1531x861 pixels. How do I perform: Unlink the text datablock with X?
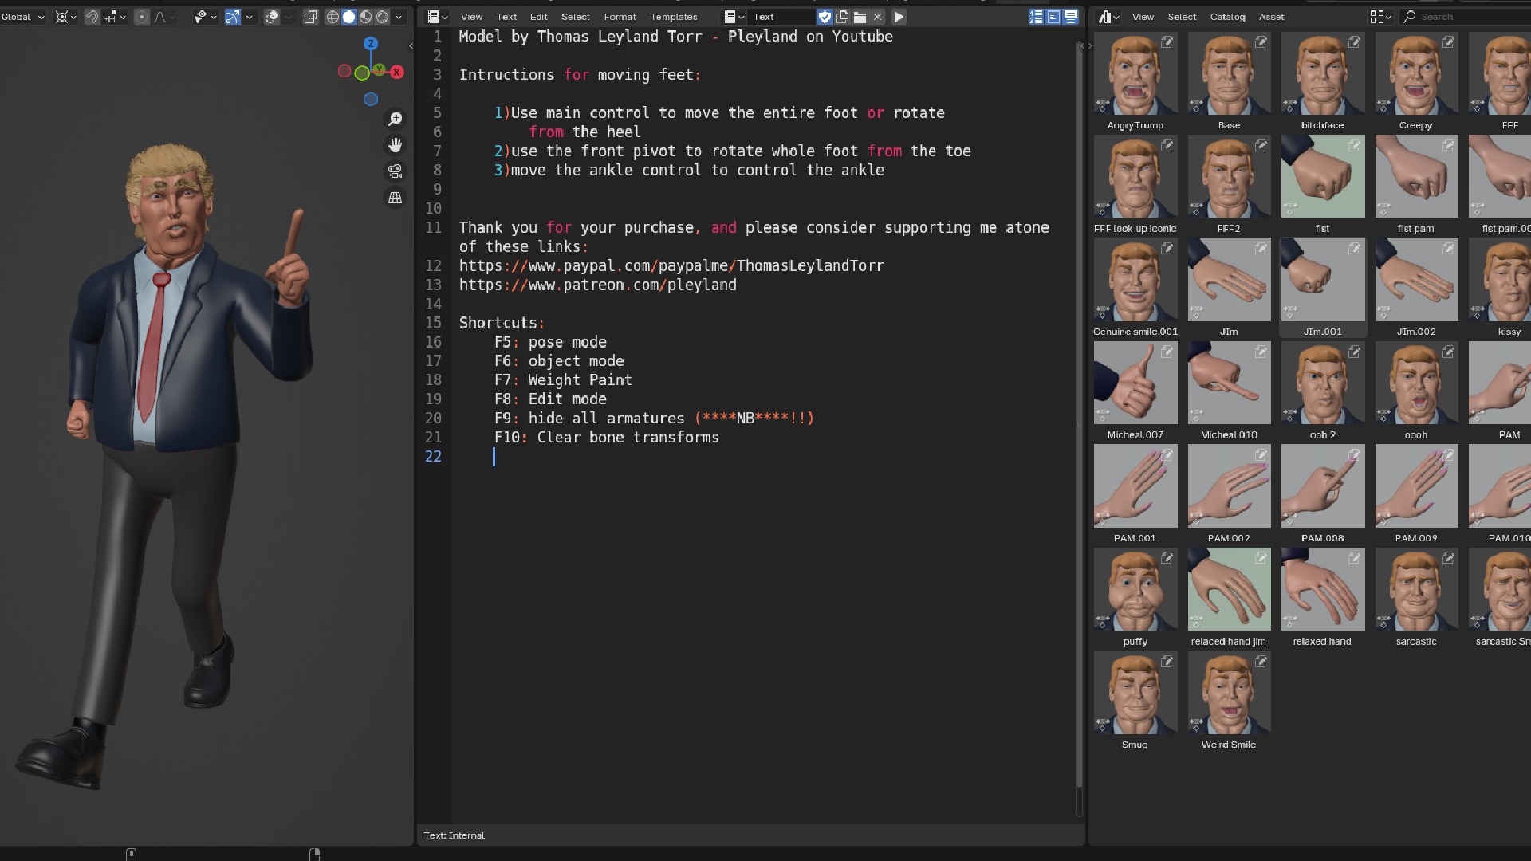877,17
